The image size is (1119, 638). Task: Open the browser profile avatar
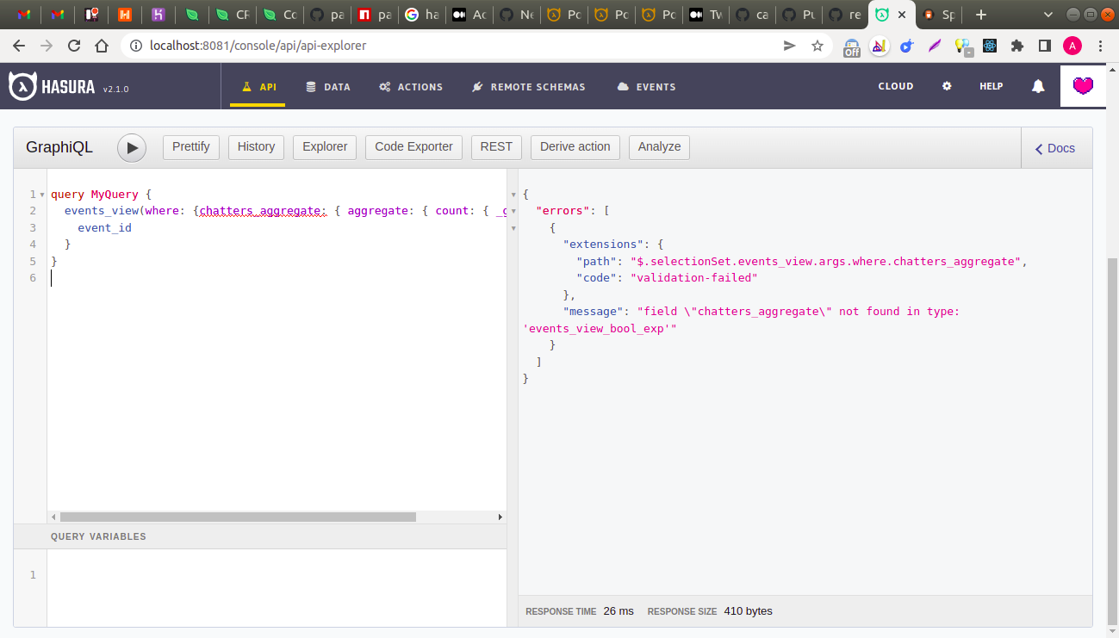1071,46
